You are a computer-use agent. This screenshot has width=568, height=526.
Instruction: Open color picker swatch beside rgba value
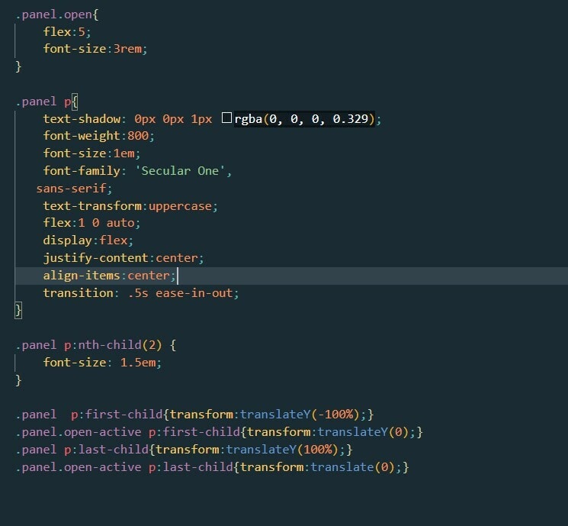click(x=226, y=118)
